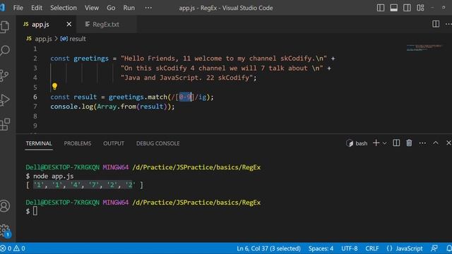This screenshot has width=452, height=254.
Task: Open the Run menu
Action: point(129,8)
